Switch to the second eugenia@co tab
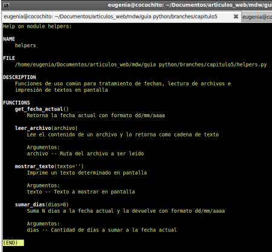This screenshot has width=272, height=252. pyautogui.click(x=257, y=17)
